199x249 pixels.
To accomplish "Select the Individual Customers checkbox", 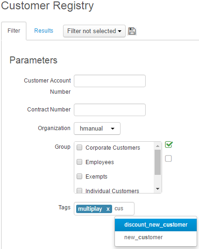I will 79,190.
